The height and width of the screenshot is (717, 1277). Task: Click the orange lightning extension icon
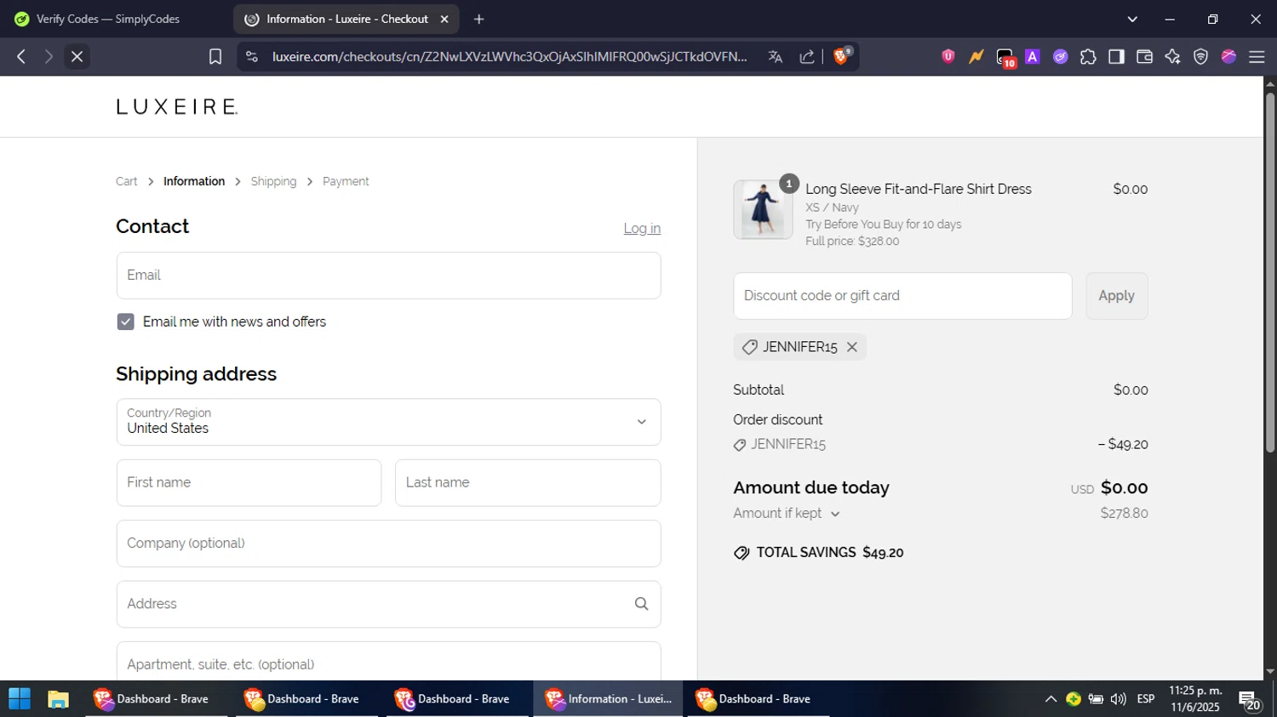coord(976,57)
